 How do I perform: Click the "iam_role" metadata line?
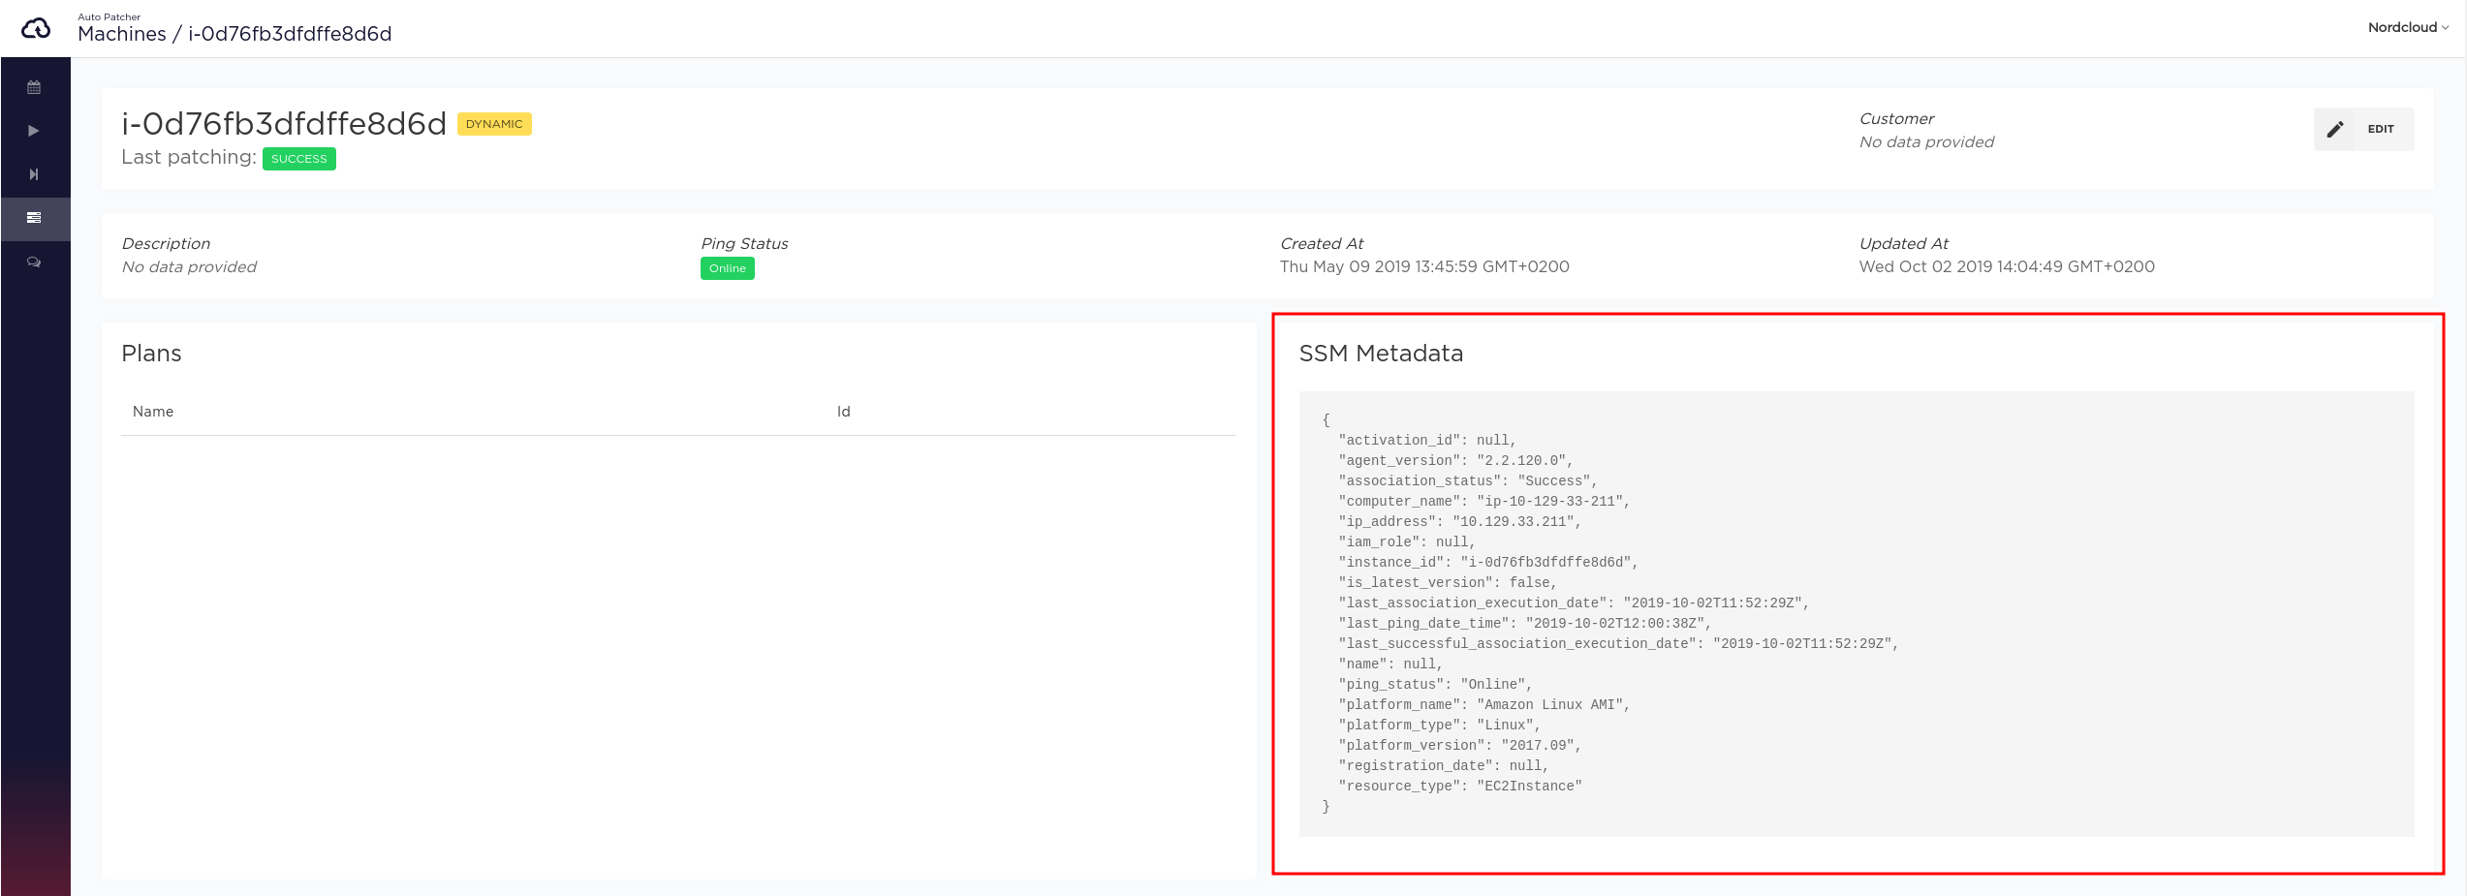point(1407,542)
